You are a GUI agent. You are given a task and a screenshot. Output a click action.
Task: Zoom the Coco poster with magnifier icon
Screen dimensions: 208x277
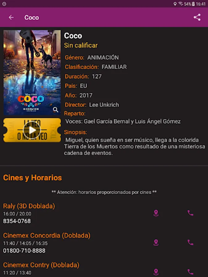(55, 110)
